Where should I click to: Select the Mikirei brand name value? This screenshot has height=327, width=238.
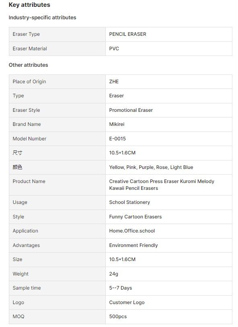coord(117,124)
